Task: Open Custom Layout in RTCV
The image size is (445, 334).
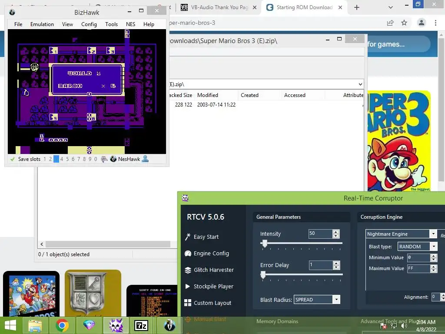Action: pyautogui.click(x=208, y=303)
